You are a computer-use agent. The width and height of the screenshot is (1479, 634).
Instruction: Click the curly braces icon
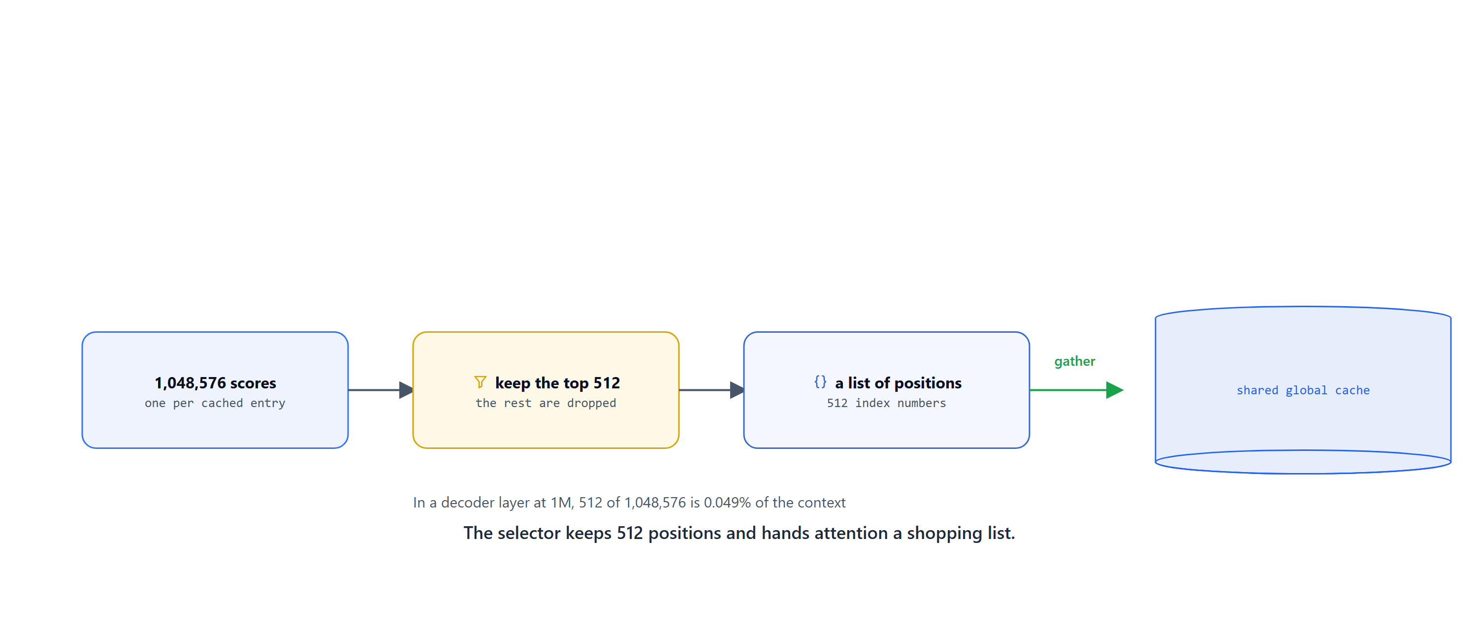[x=820, y=382]
